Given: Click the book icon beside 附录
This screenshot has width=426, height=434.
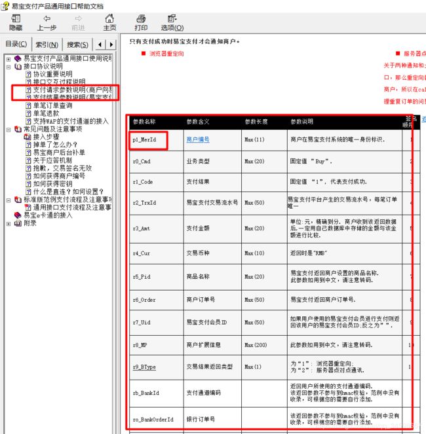Looking at the screenshot, I should (x=18, y=223).
